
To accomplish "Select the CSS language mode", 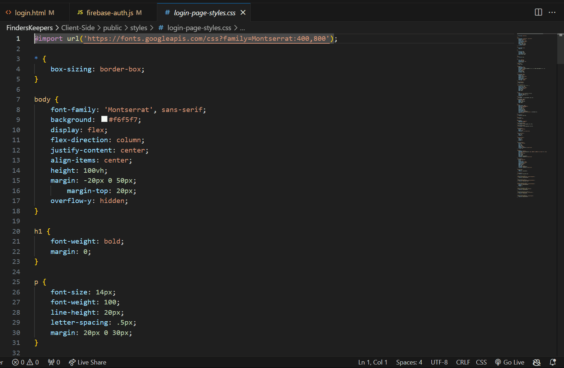I will point(481,362).
